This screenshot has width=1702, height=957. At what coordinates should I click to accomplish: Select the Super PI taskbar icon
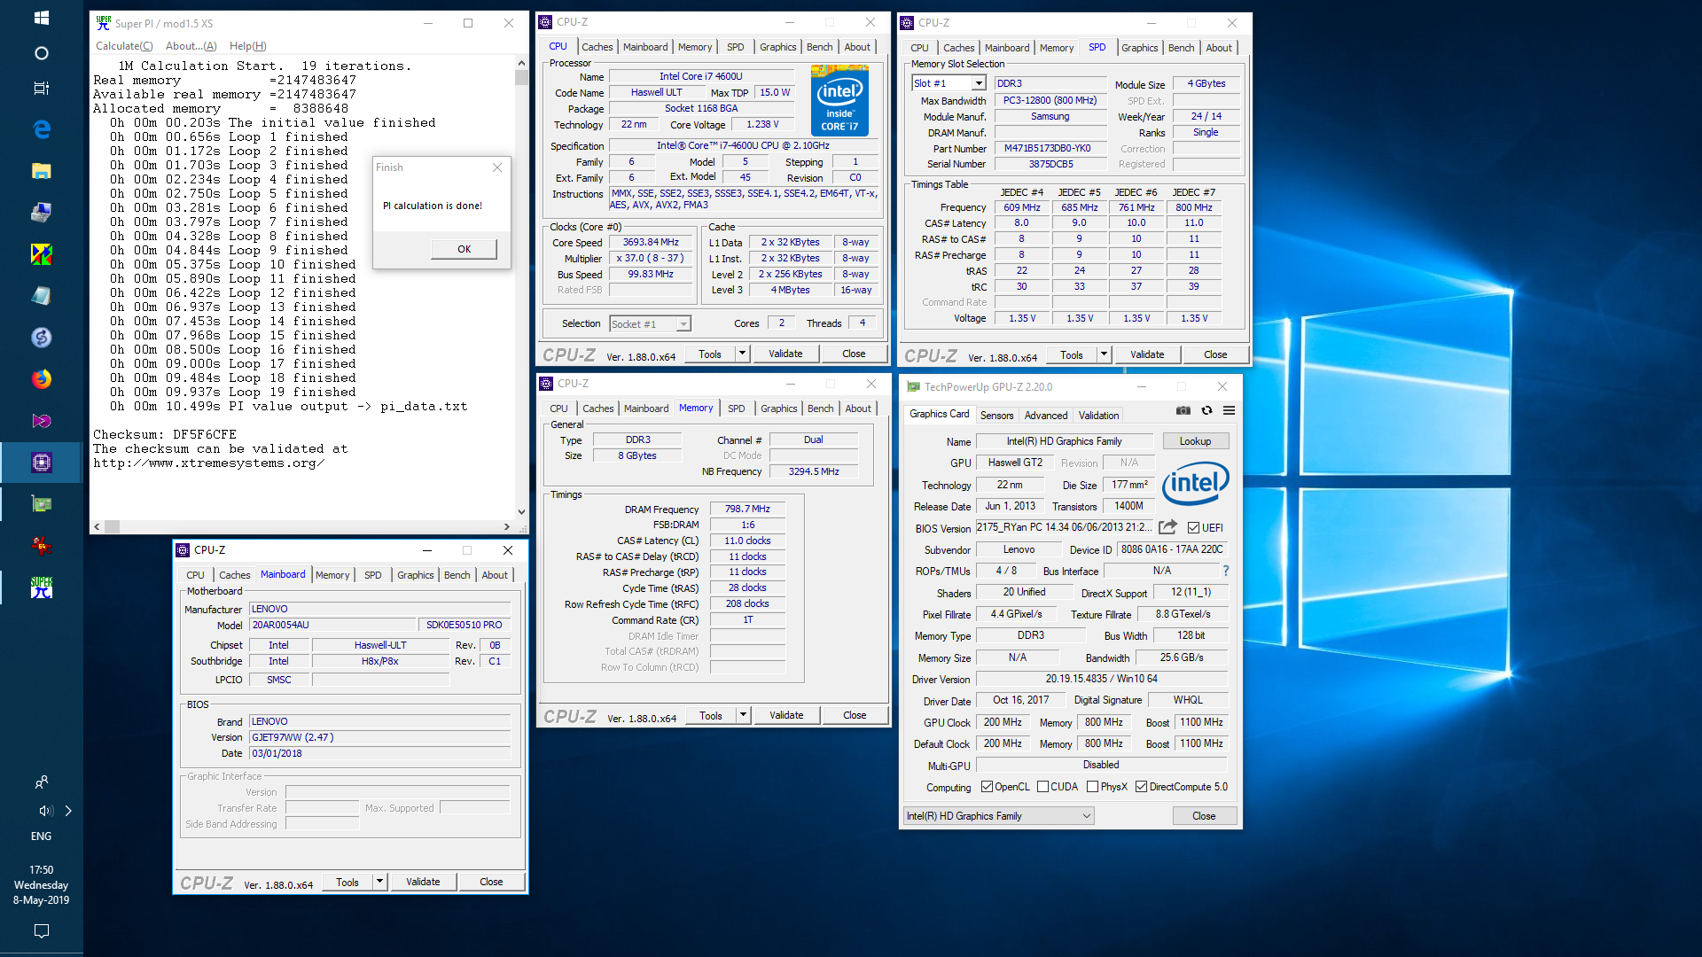(x=41, y=587)
